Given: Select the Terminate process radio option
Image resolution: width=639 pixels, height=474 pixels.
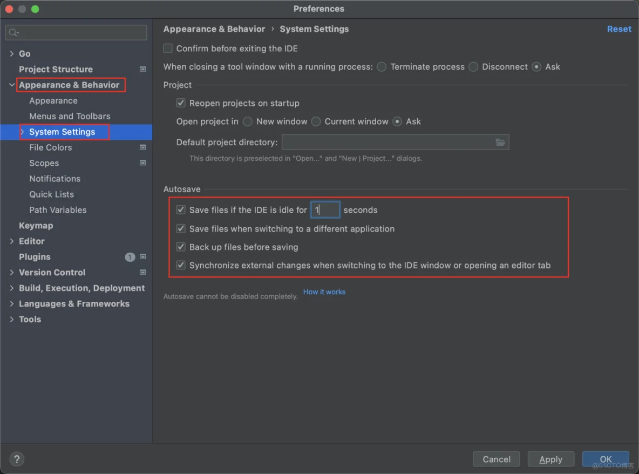Looking at the screenshot, I should tap(382, 67).
